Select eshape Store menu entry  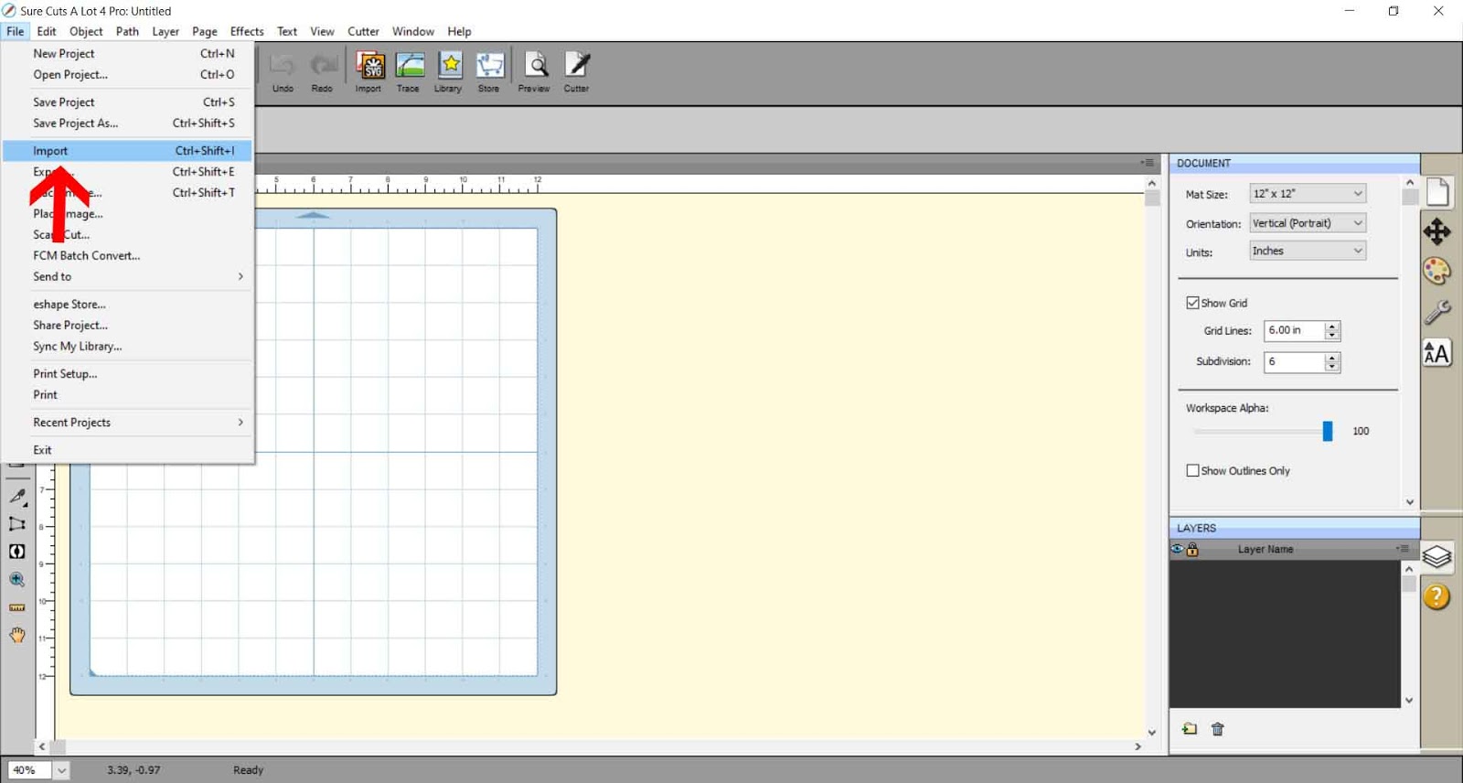point(127,305)
